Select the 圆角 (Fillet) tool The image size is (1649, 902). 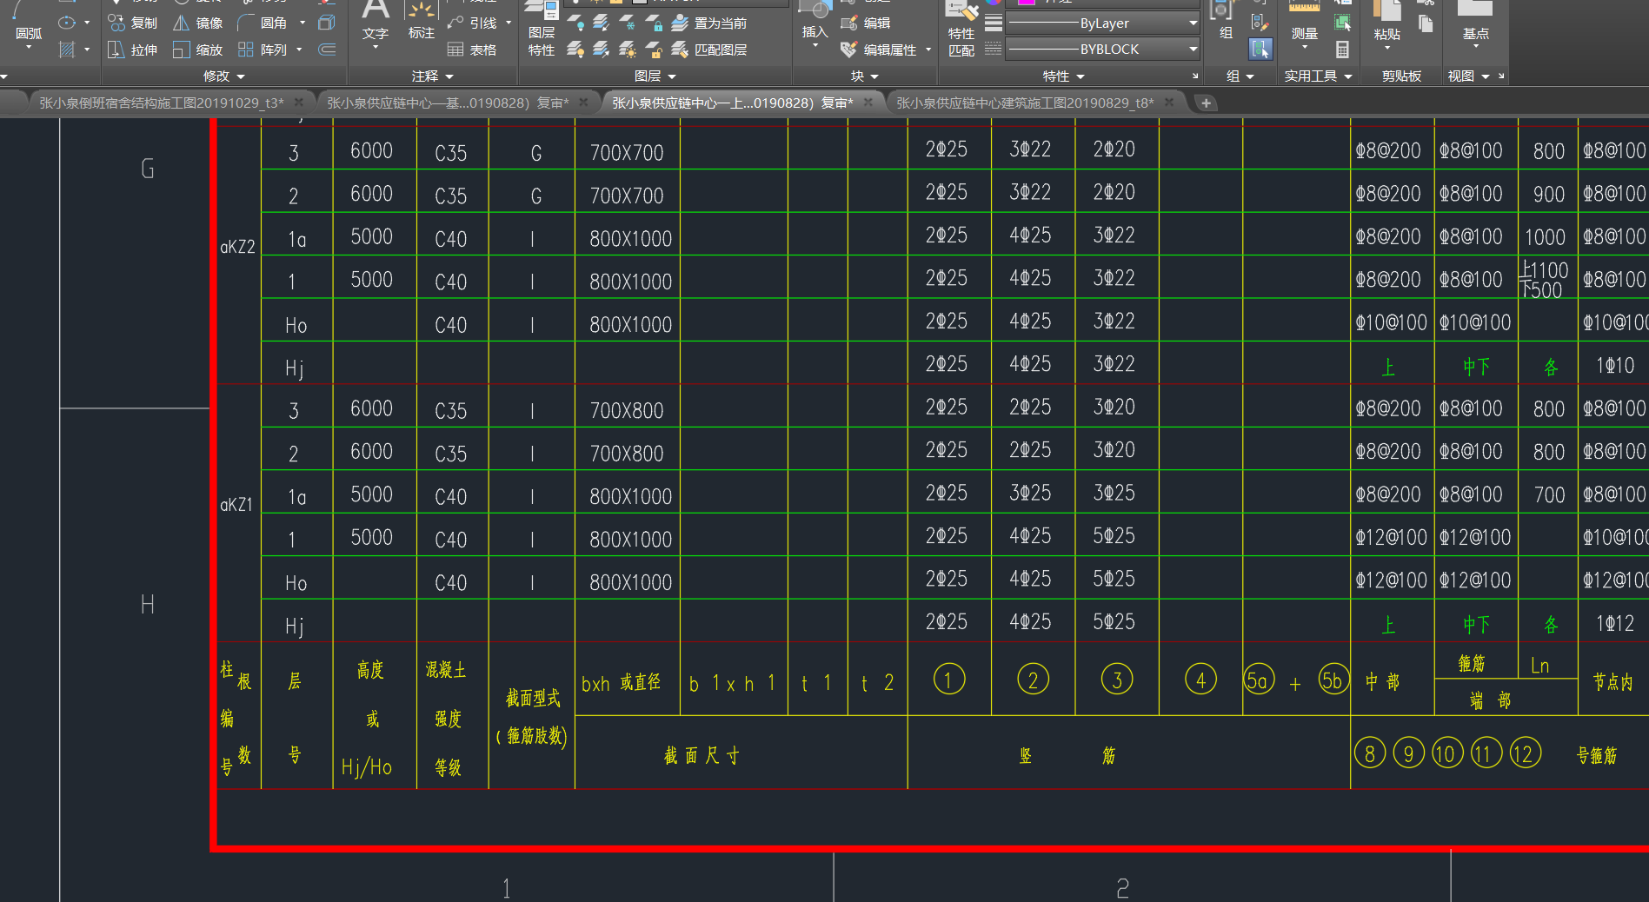pos(263,23)
